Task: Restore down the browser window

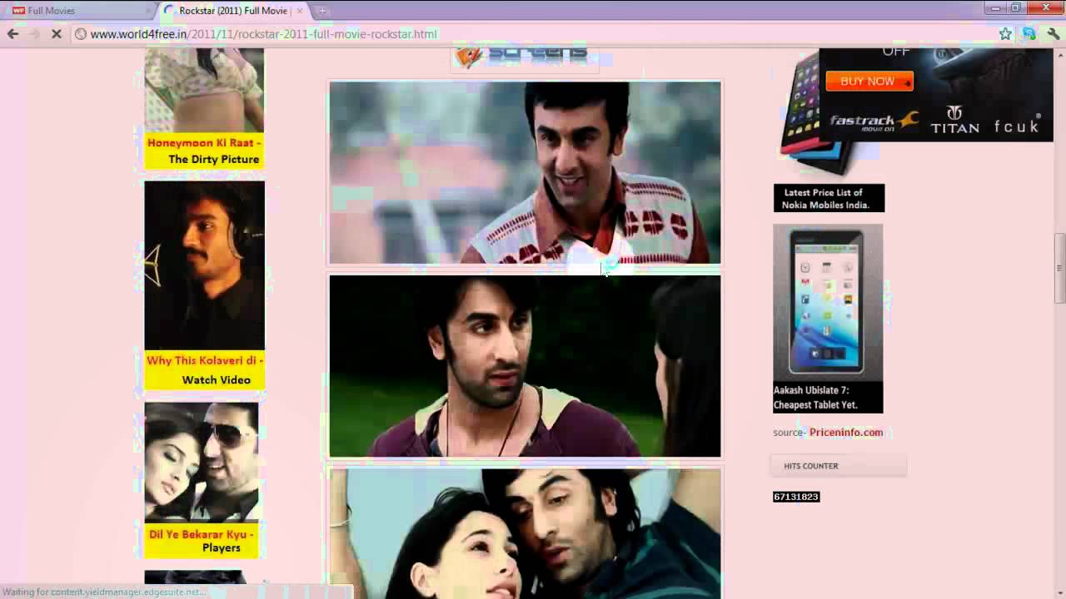Action: click(1017, 7)
